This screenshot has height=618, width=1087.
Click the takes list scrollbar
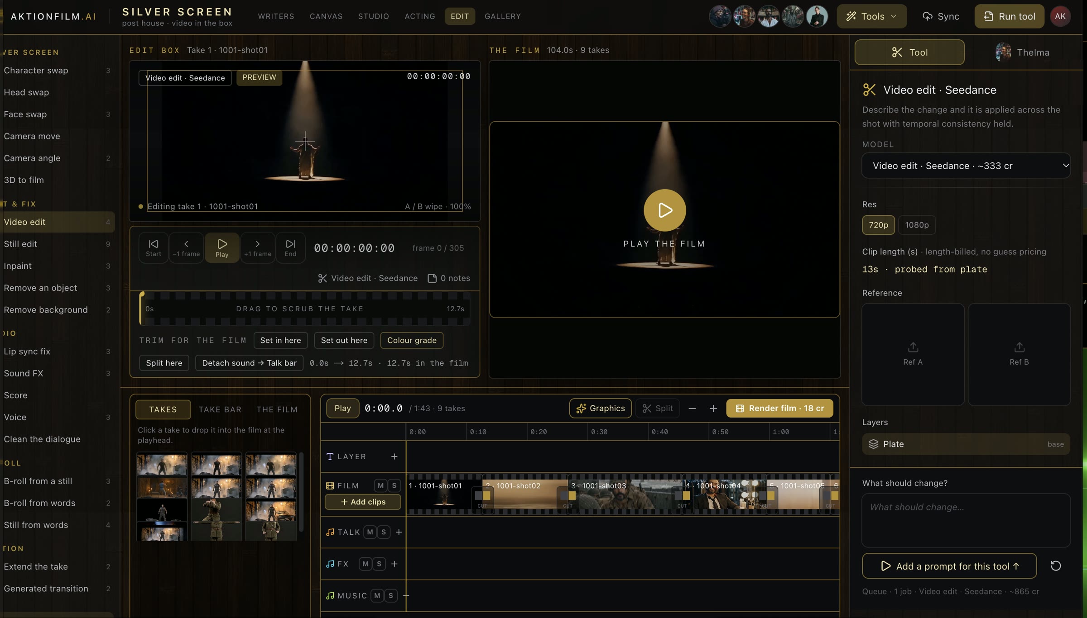click(x=301, y=492)
